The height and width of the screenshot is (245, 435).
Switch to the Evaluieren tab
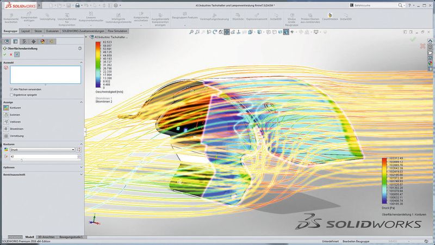point(52,31)
